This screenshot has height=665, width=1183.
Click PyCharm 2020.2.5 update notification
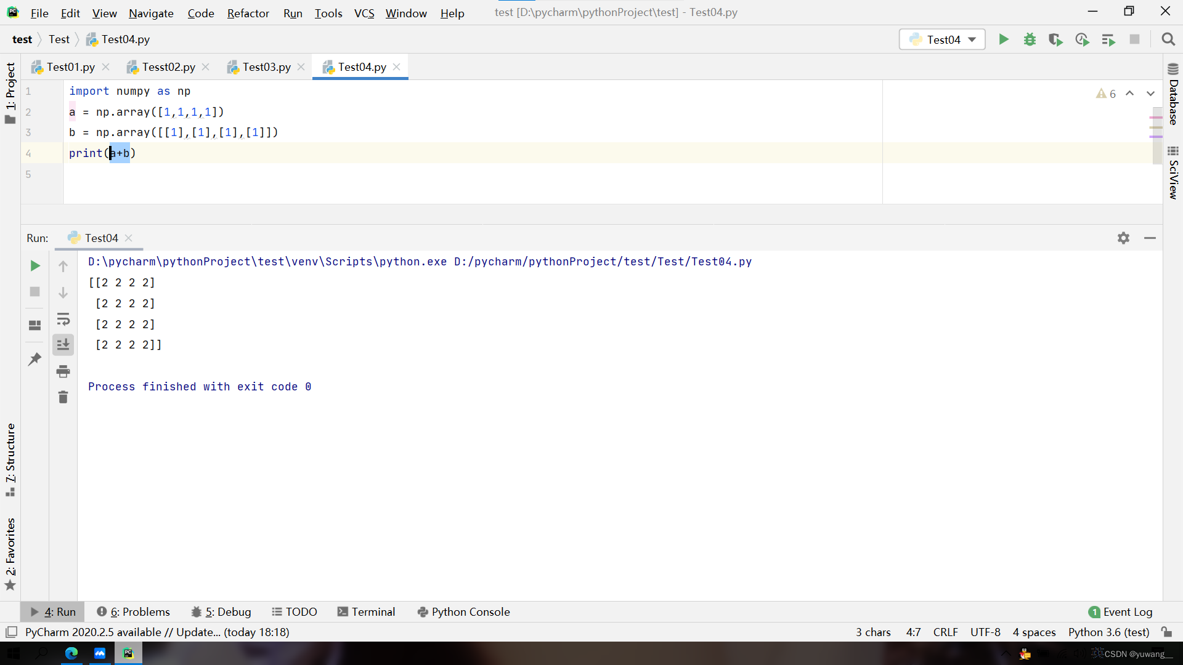(157, 632)
